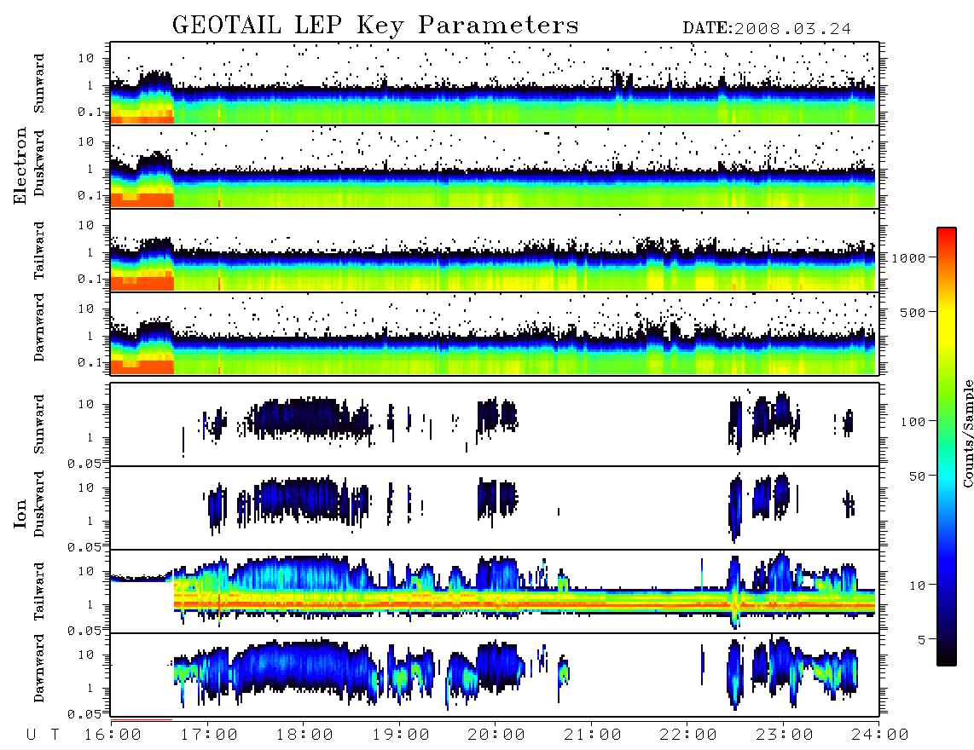Image resolution: width=974 pixels, height=750 pixels.
Task: Select the Electron "Dawnward" panel label
Action: point(39,327)
